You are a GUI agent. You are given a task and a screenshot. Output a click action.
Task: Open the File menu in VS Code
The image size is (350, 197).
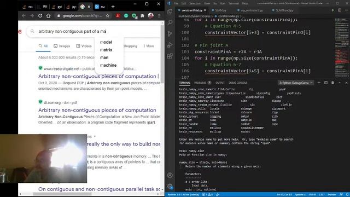pyautogui.click(x=176, y=3)
